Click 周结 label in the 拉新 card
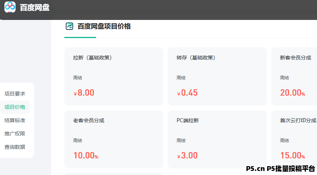317x175 pixels. click(78, 78)
